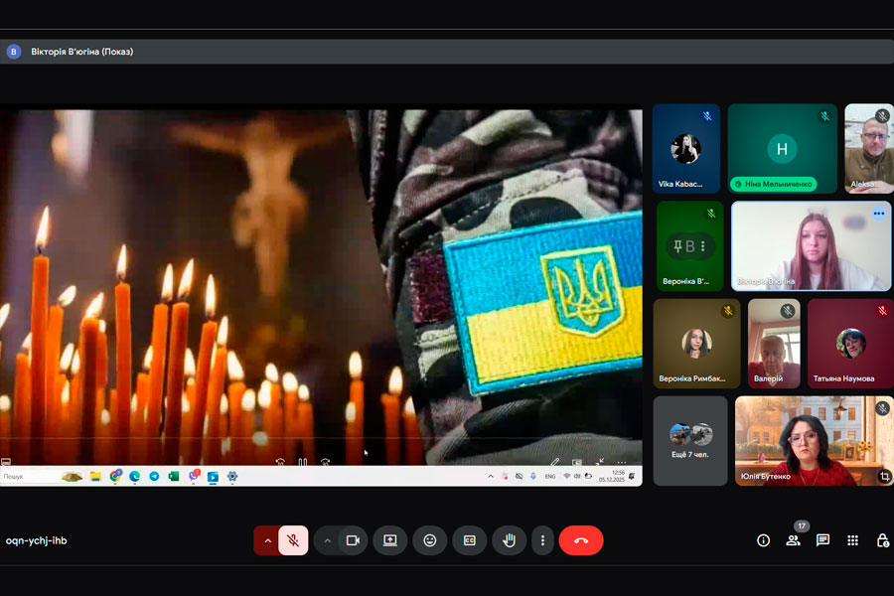The height and width of the screenshot is (596, 894).
Task: Select Vika Kabac participant tile
Action: coord(685,148)
